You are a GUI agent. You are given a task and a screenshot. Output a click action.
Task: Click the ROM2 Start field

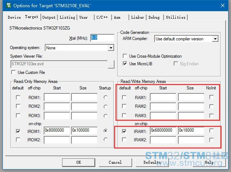pyautogui.click(x=57, y=106)
